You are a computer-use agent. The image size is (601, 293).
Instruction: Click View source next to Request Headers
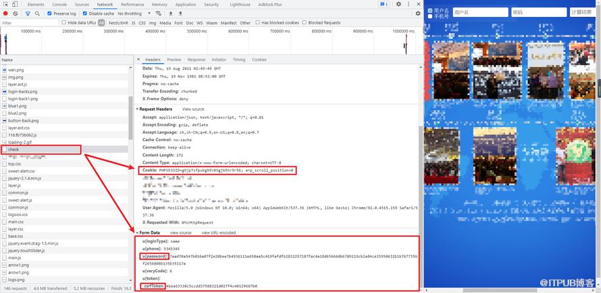193,109
